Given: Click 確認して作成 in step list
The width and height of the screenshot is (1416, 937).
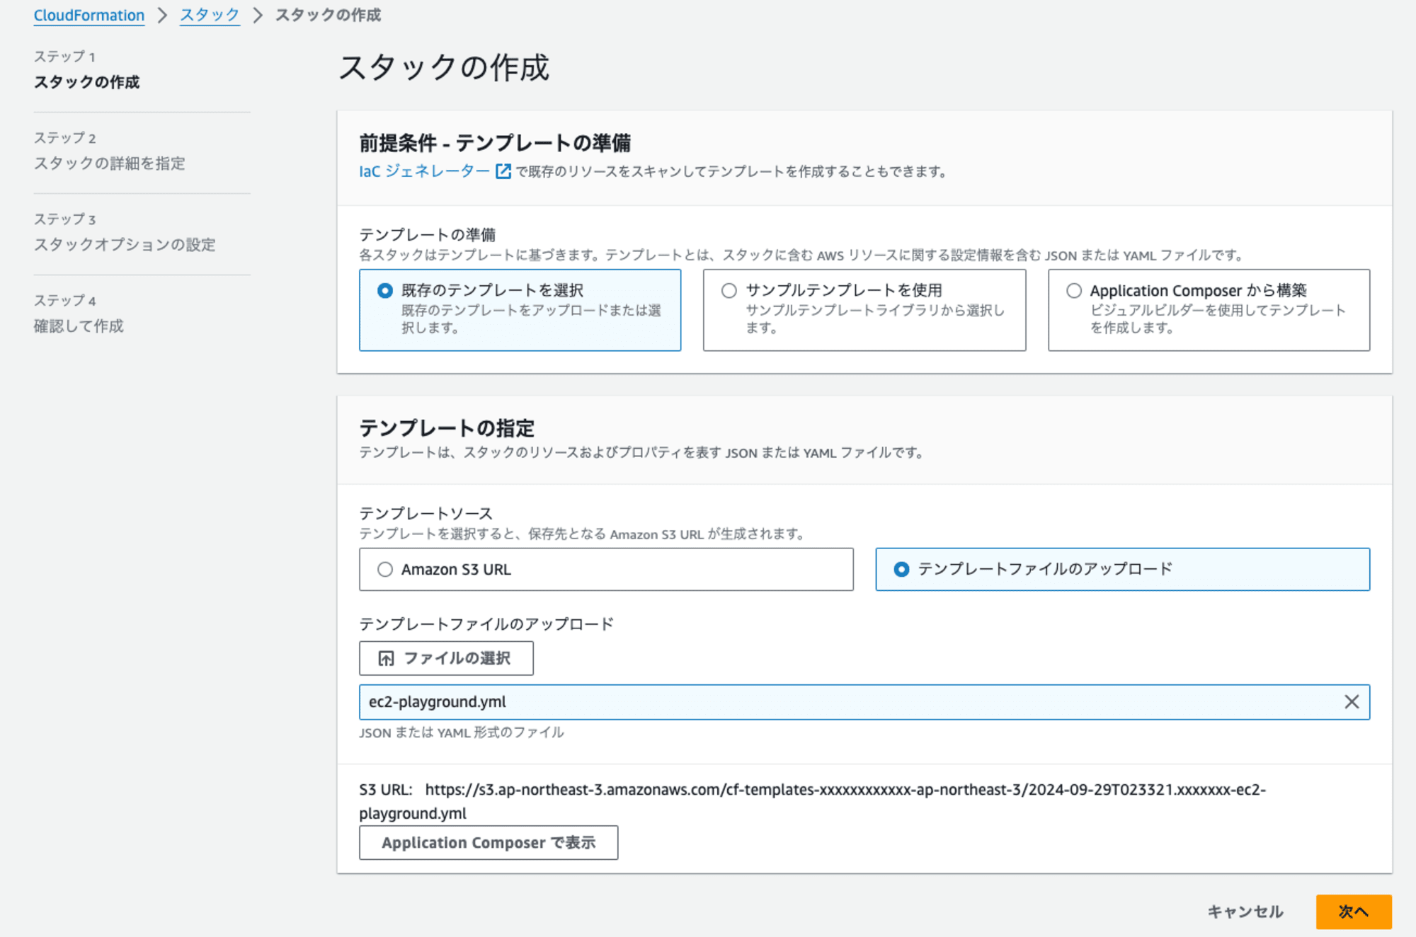Looking at the screenshot, I should pos(79,326).
